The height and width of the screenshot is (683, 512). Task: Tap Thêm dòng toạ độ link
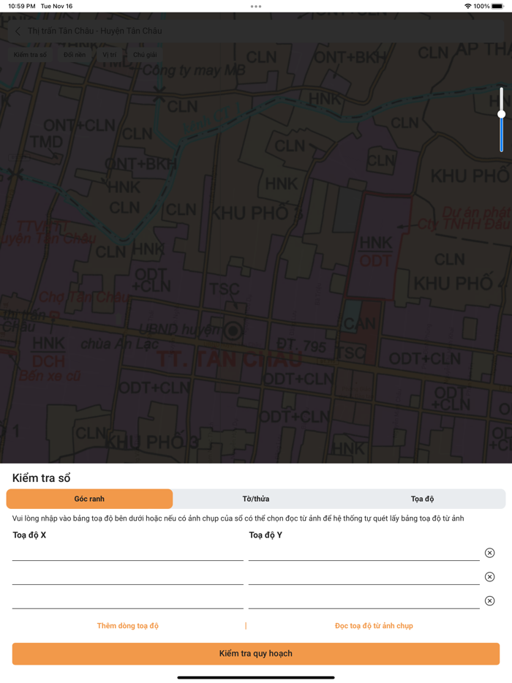point(128,625)
